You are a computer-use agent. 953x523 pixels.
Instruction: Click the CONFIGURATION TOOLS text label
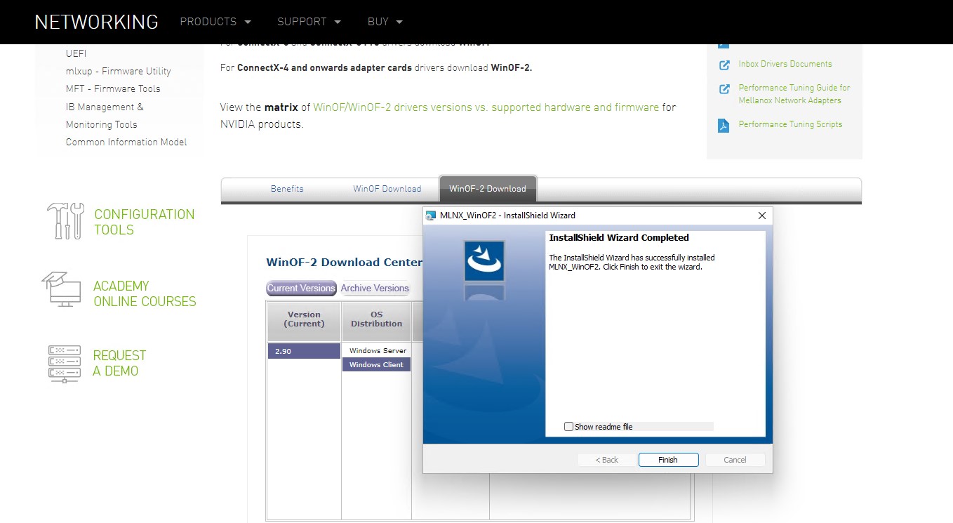145,222
